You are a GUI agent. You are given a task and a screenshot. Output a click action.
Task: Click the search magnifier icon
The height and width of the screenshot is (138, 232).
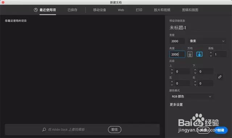click(x=44, y=130)
